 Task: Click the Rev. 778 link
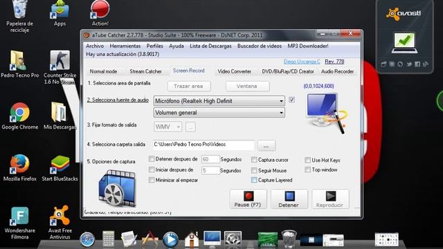point(334,62)
